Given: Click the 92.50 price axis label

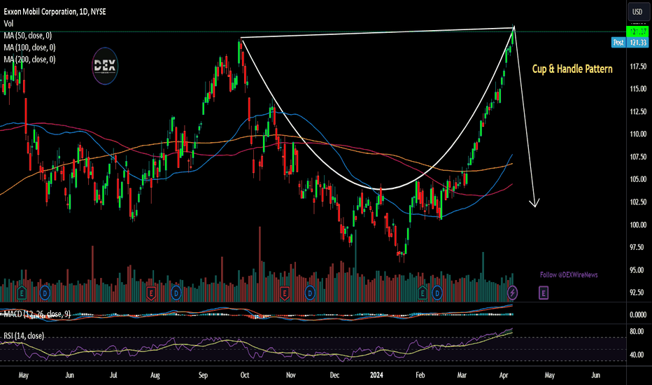Looking at the screenshot, I should coord(638,293).
